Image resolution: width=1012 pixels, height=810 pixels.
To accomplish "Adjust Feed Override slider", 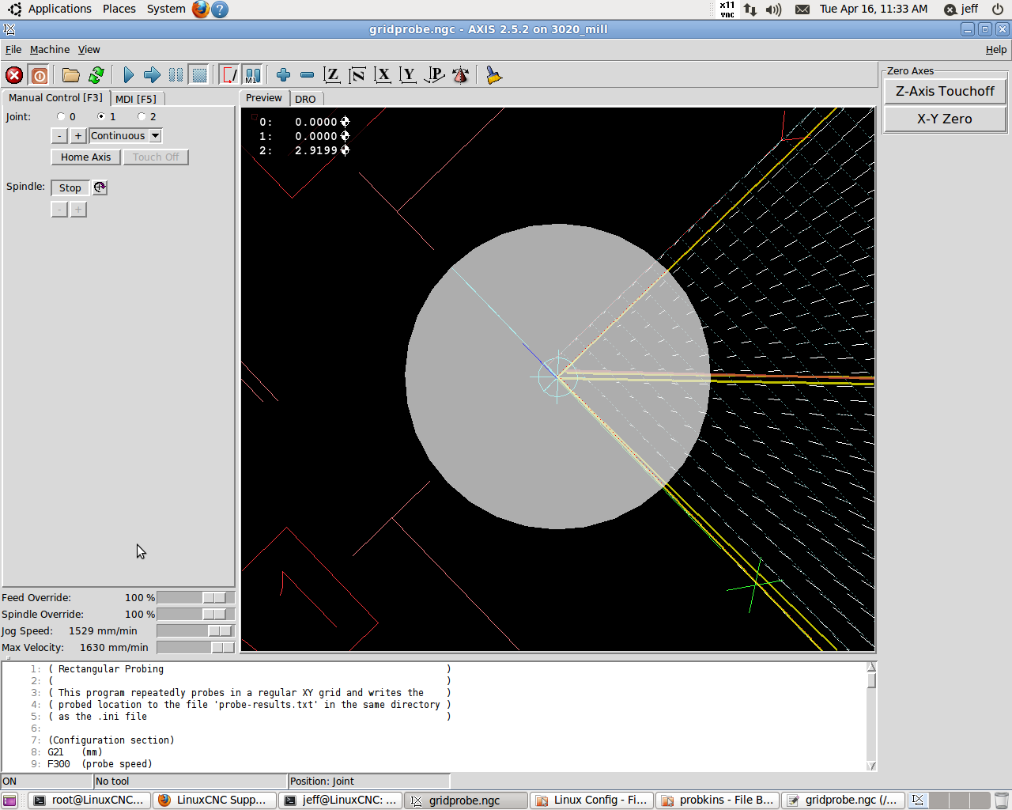I will point(196,597).
